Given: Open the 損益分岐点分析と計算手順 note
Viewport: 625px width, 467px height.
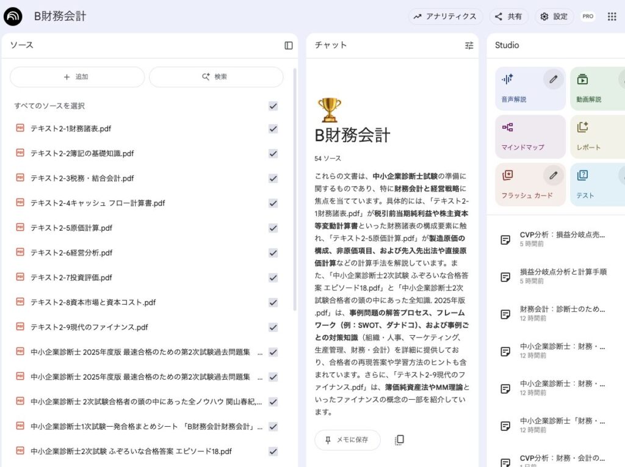Looking at the screenshot, I should point(562,276).
